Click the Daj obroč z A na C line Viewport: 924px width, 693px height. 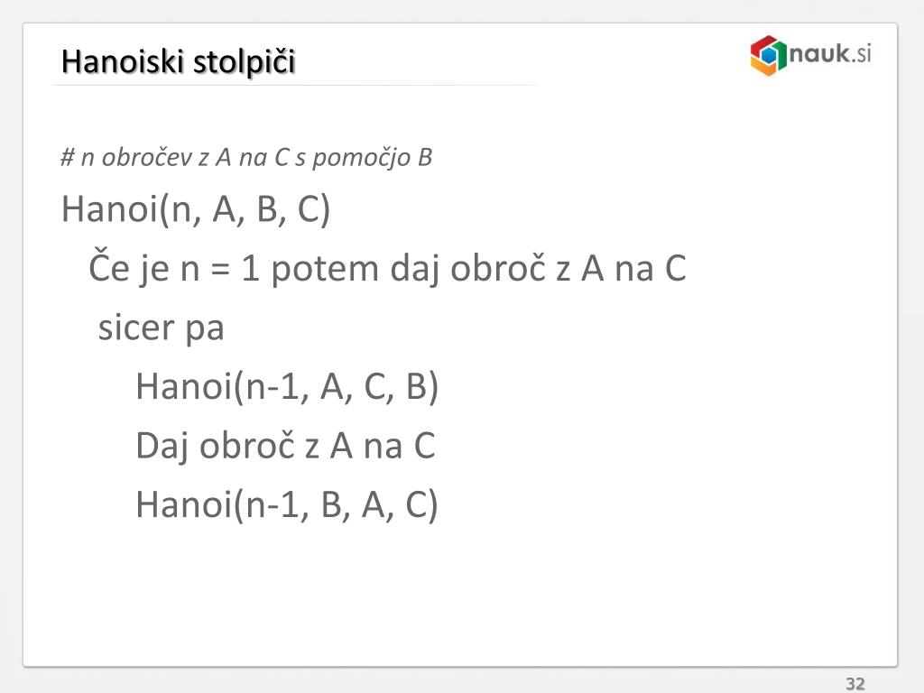click(285, 446)
